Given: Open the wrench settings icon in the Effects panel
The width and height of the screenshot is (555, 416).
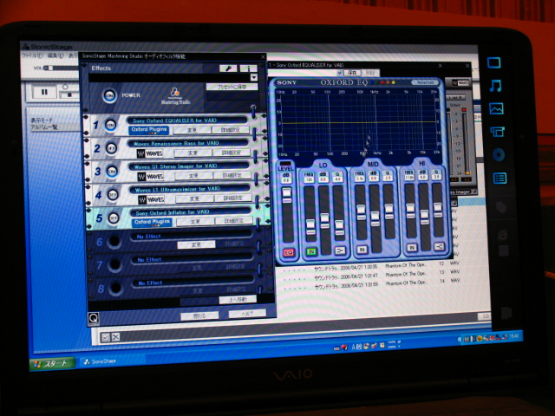Looking at the screenshot, I should (x=228, y=68).
